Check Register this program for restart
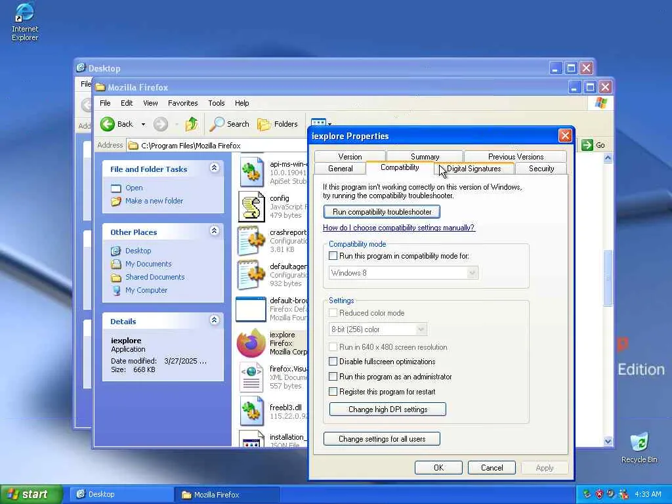Screen dimensions: 672x504 [x=333, y=391]
